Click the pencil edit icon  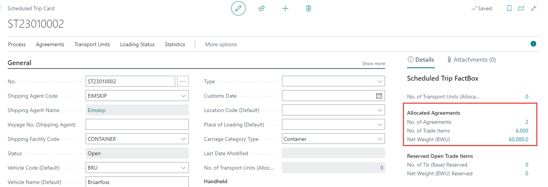(x=238, y=8)
